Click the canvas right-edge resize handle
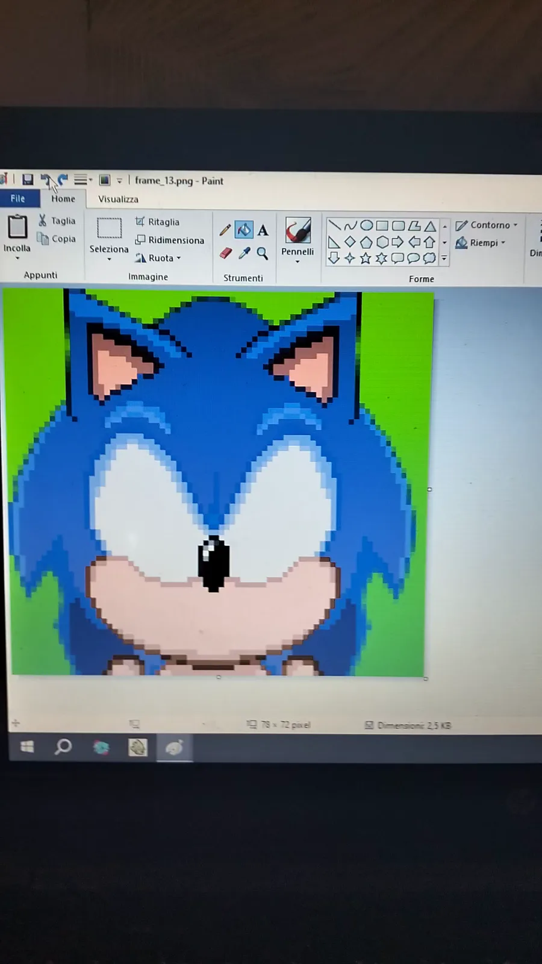 [429, 489]
